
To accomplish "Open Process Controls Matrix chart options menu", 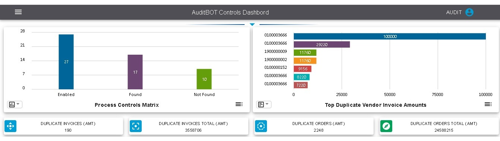I will (x=239, y=104).
